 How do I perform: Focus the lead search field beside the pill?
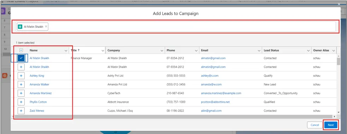[x=191, y=27]
